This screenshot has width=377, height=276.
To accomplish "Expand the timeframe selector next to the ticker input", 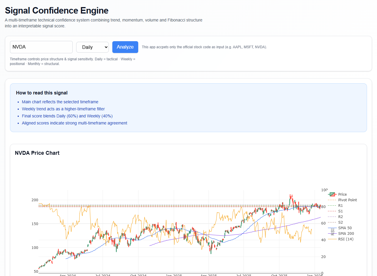I will pyautogui.click(x=92, y=47).
